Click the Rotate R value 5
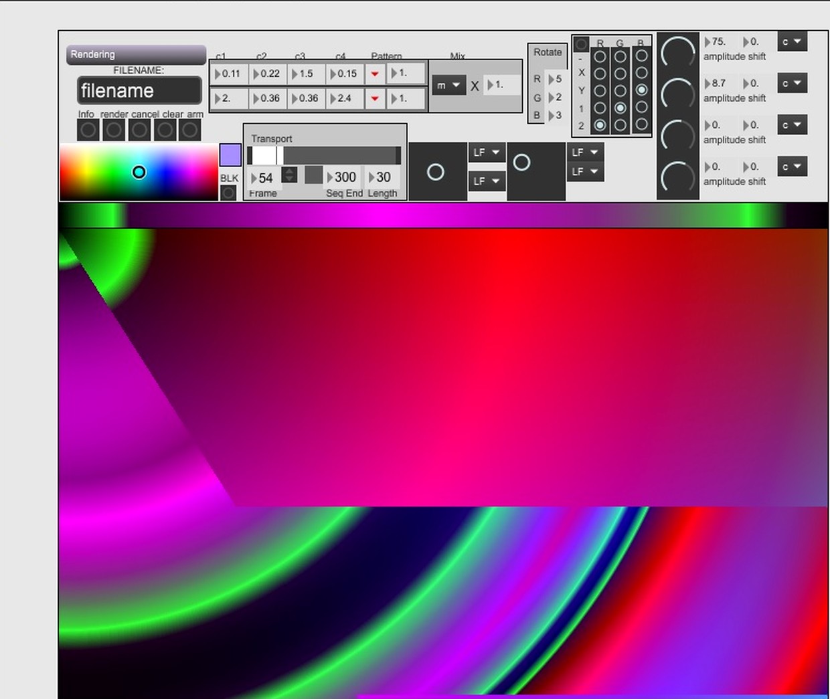This screenshot has height=699, width=830. click(x=556, y=79)
